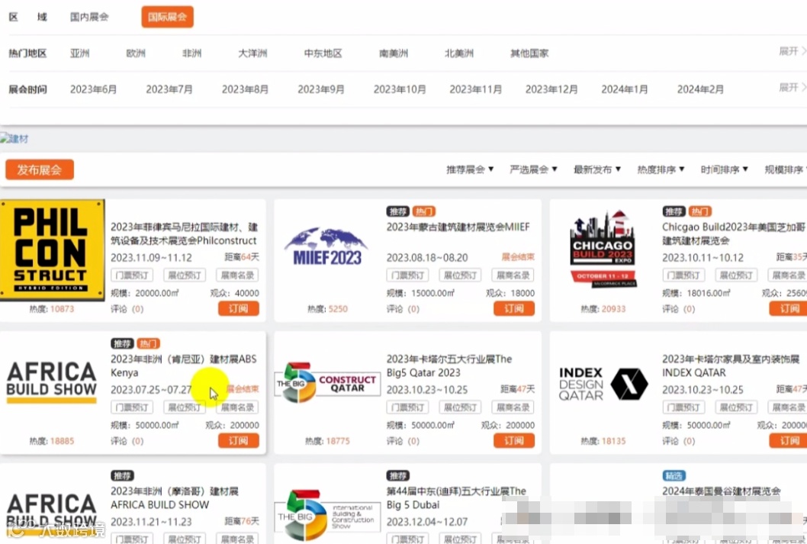
Task: Filter by 欧洲 region
Action: coord(136,53)
